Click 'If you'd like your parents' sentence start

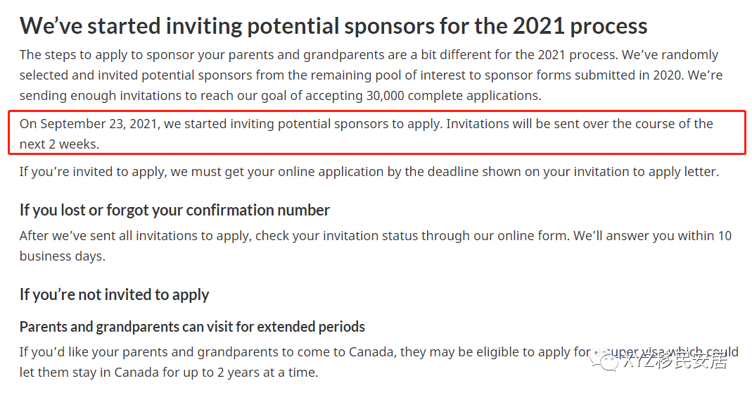90,351
